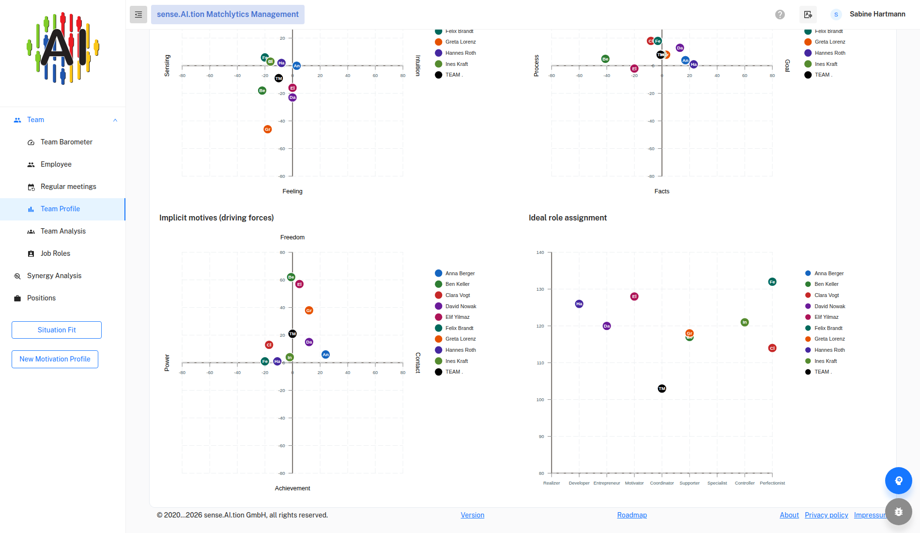Click the Team Analysis group icon
This screenshot has height=533, width=920.
coord(31,232)
